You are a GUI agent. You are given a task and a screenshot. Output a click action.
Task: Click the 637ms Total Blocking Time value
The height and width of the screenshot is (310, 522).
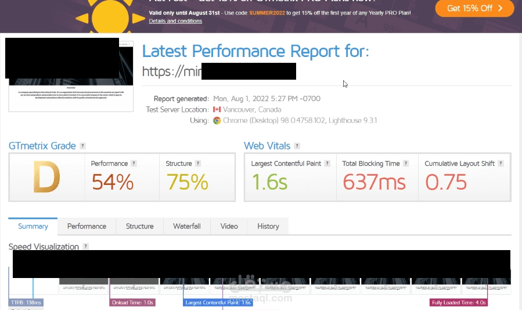click(x=374, y=182)
